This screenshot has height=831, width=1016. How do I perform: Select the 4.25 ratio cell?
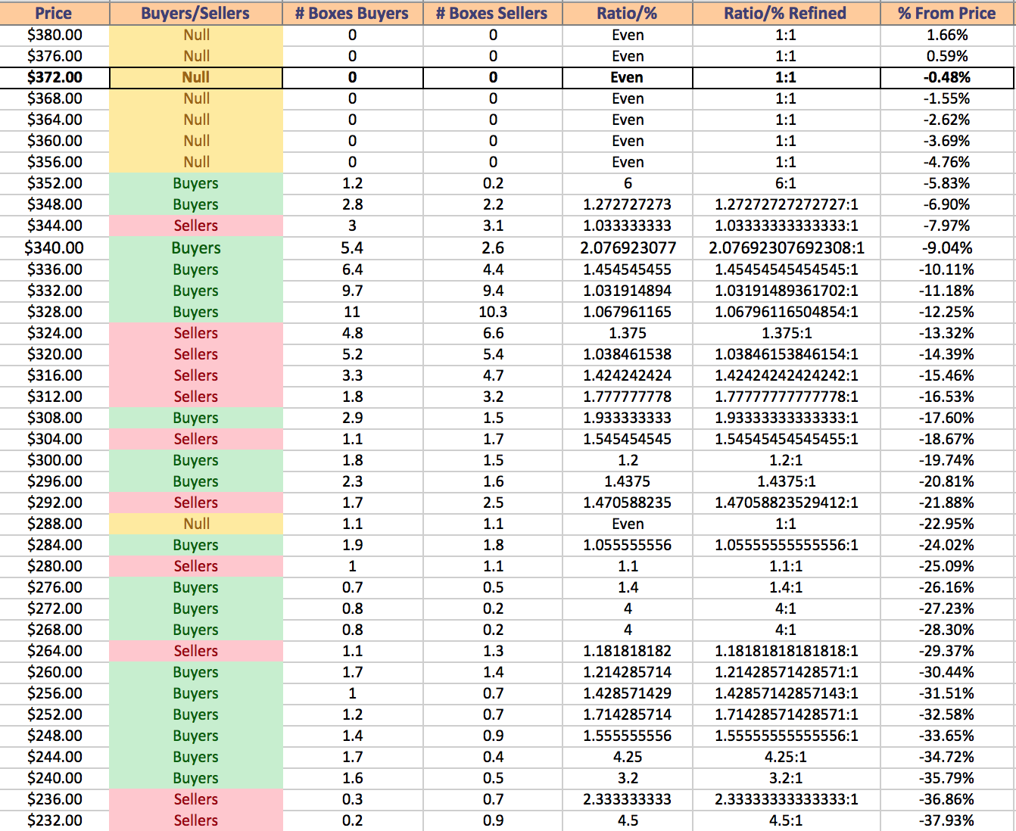point(628,757)
